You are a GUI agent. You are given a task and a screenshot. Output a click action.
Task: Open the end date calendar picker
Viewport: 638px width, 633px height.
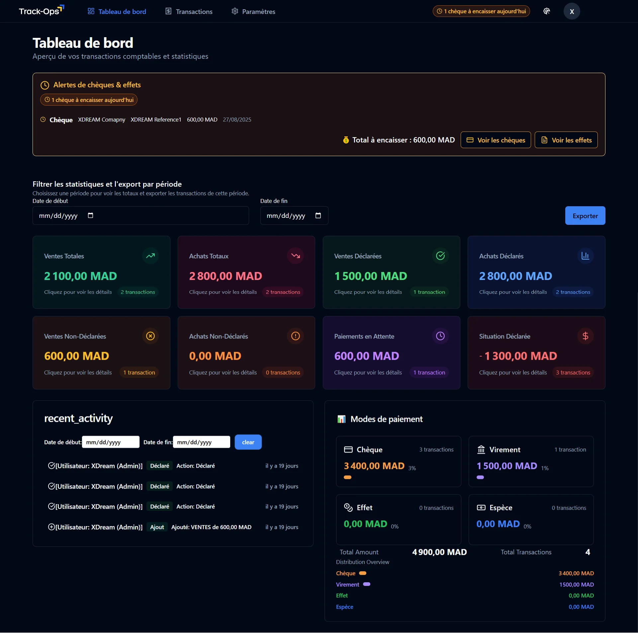[318, 216]
